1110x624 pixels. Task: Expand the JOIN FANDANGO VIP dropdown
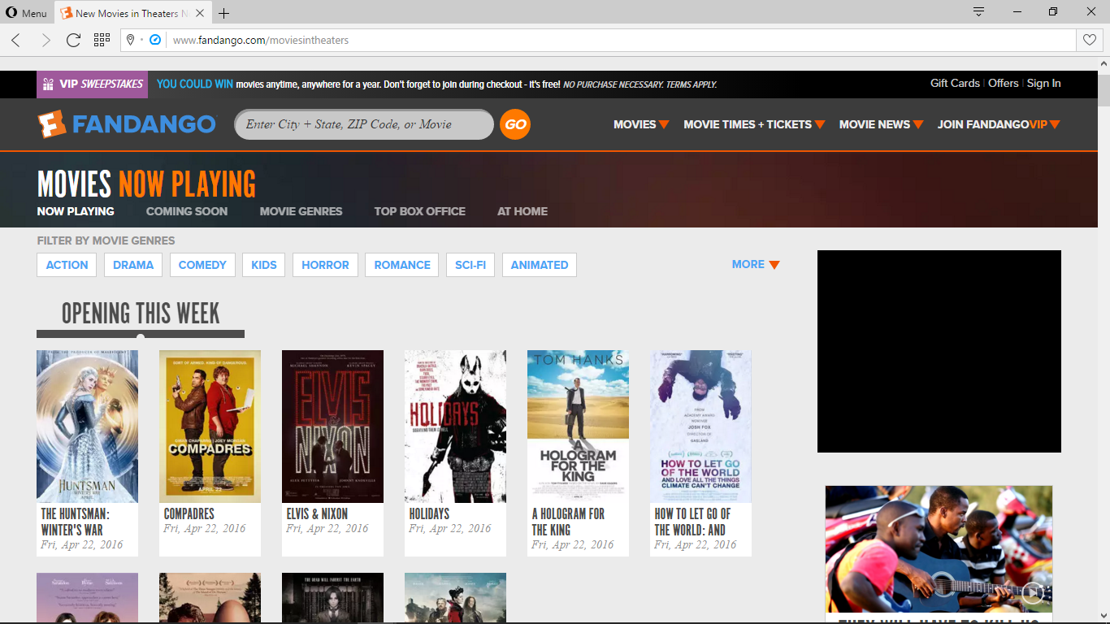coord(999,124)
